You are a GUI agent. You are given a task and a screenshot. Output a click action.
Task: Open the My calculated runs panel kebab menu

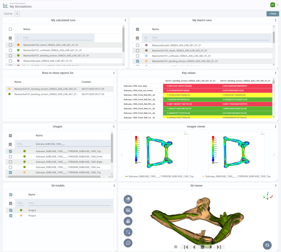(x=125, y=20)
